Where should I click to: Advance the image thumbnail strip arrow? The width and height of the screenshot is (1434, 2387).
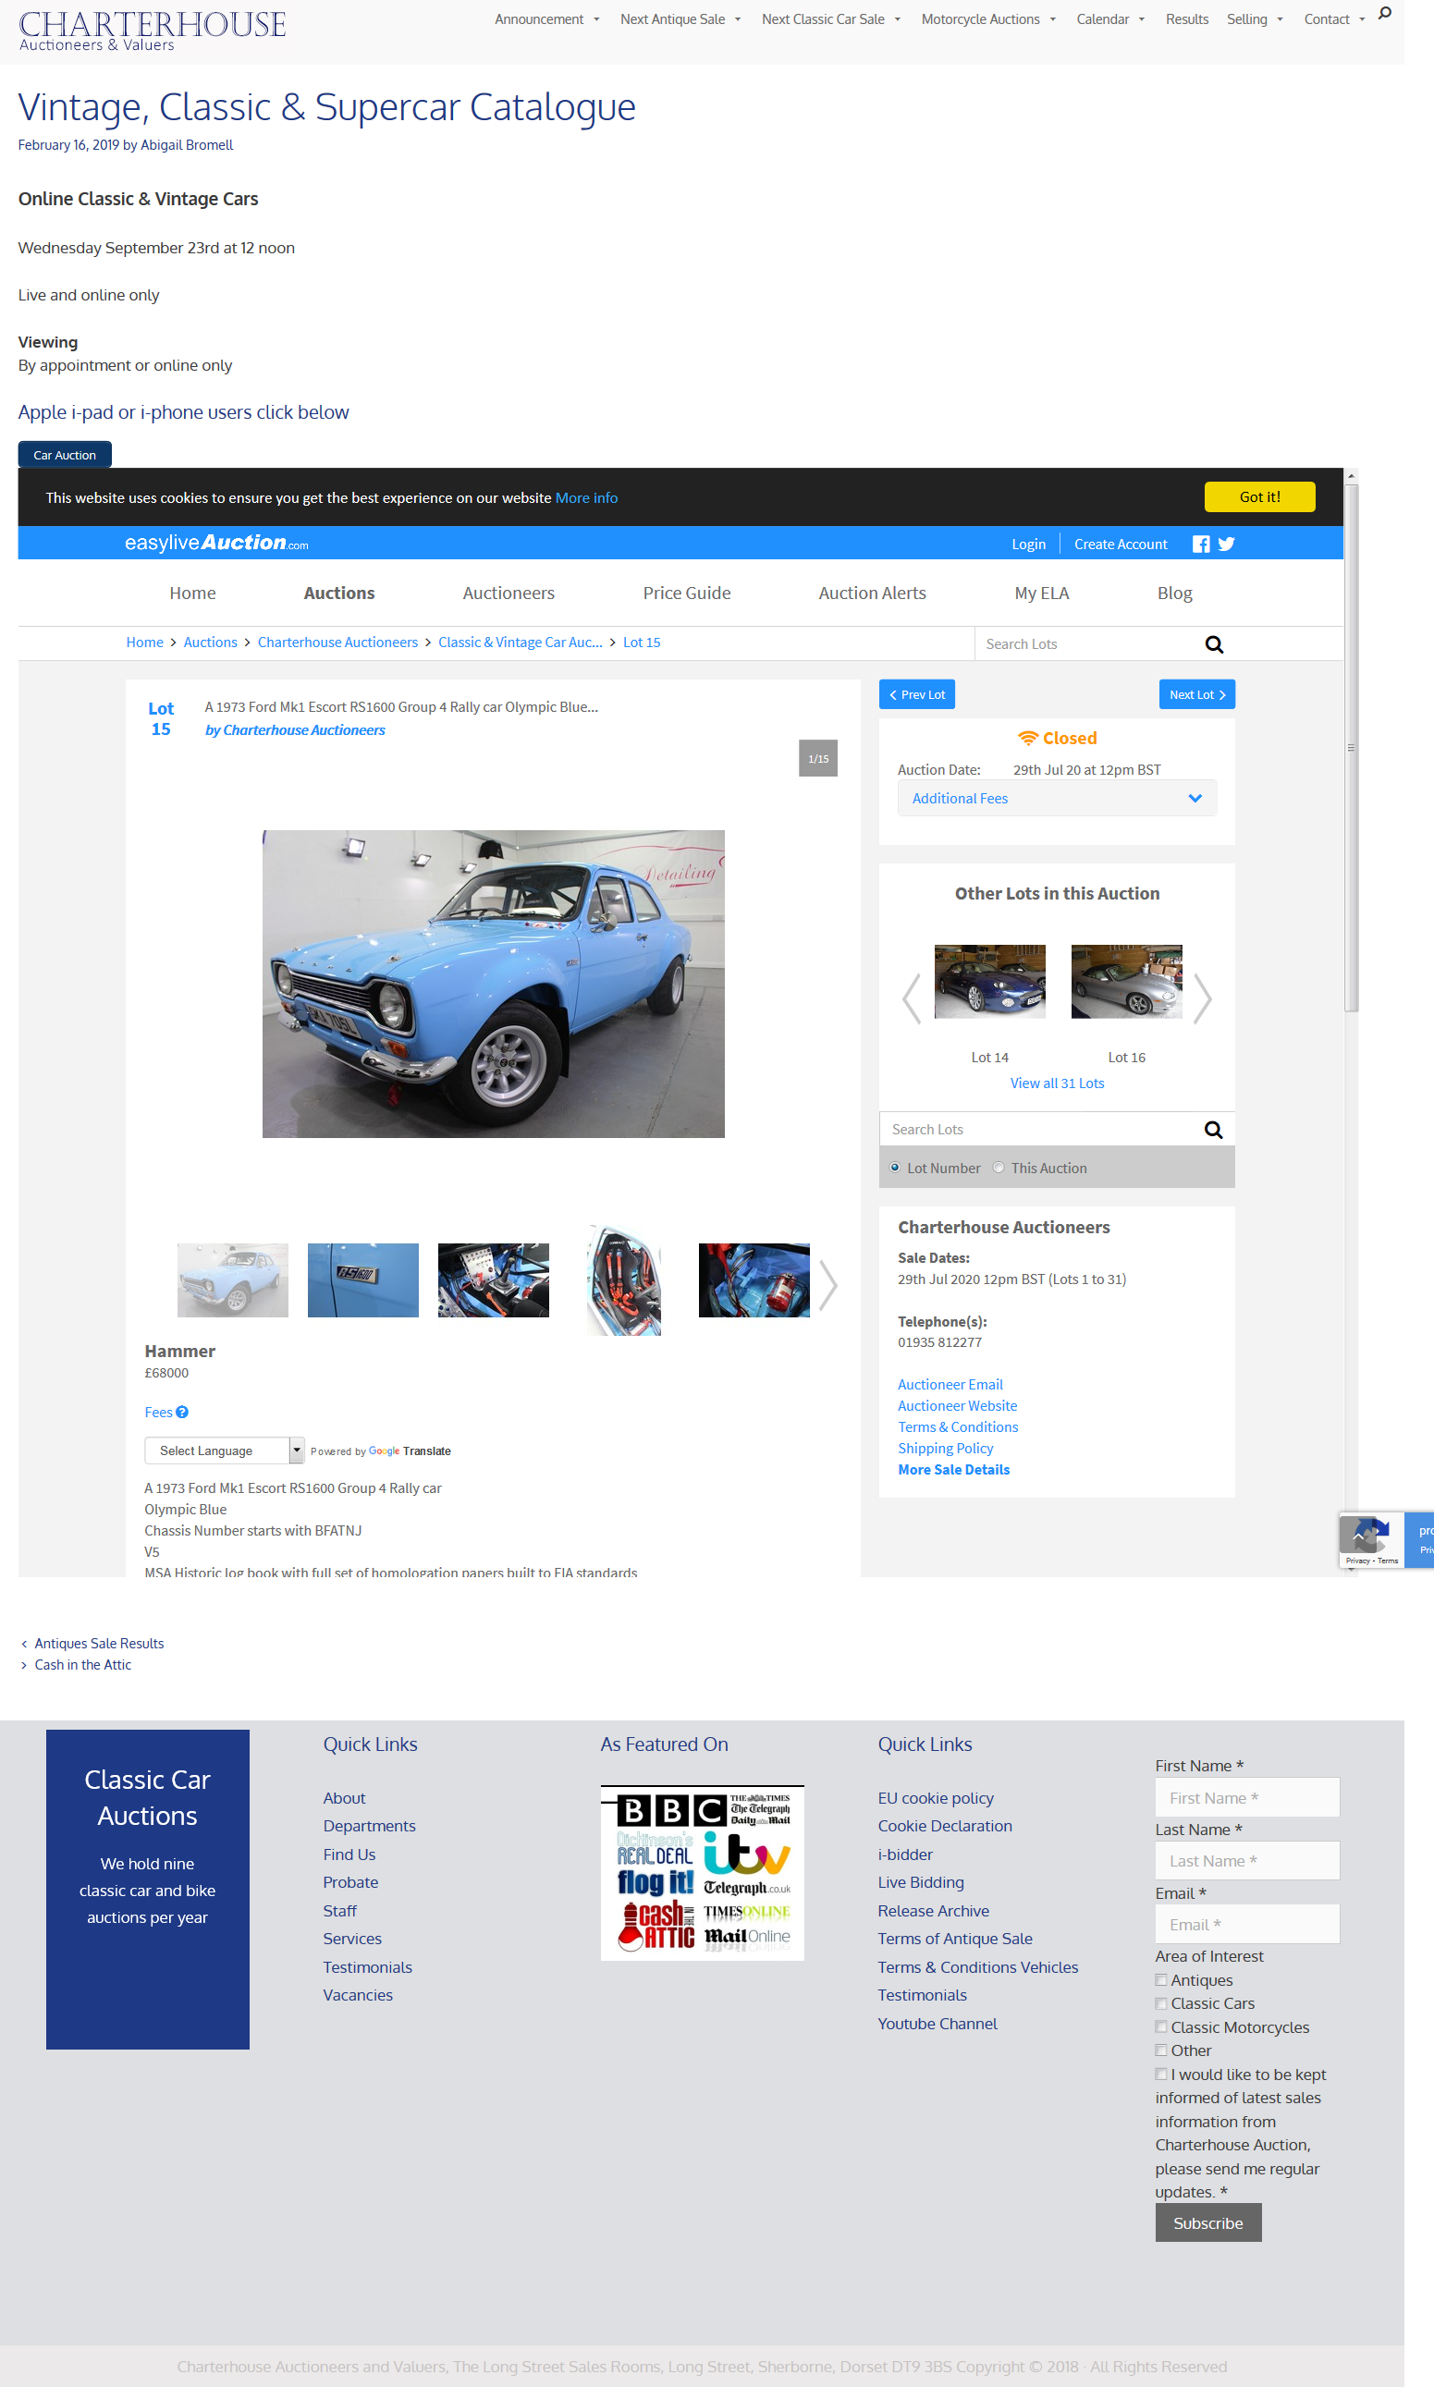(828, 1285)
